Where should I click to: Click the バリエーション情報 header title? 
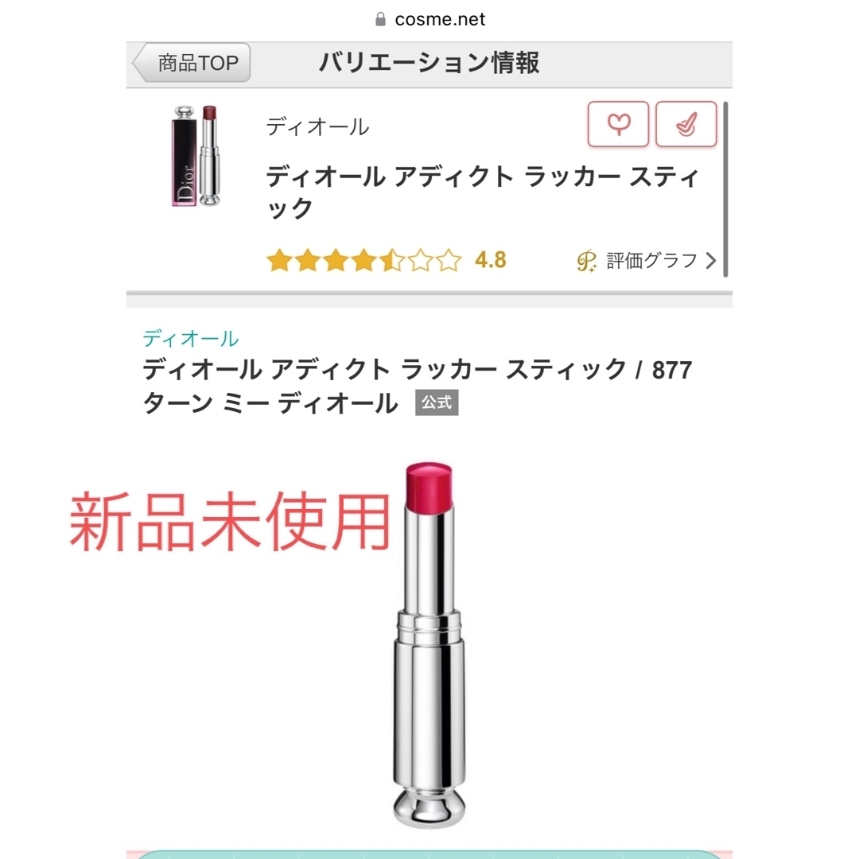[429, 63]
